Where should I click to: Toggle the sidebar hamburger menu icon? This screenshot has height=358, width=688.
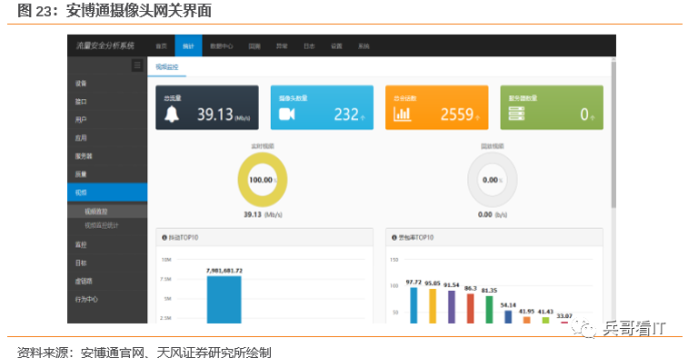[x=137, y=65]
